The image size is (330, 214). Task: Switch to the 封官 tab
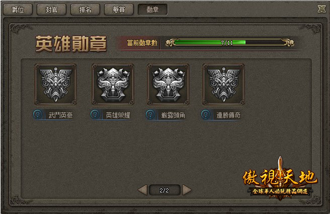click(51, 10)
